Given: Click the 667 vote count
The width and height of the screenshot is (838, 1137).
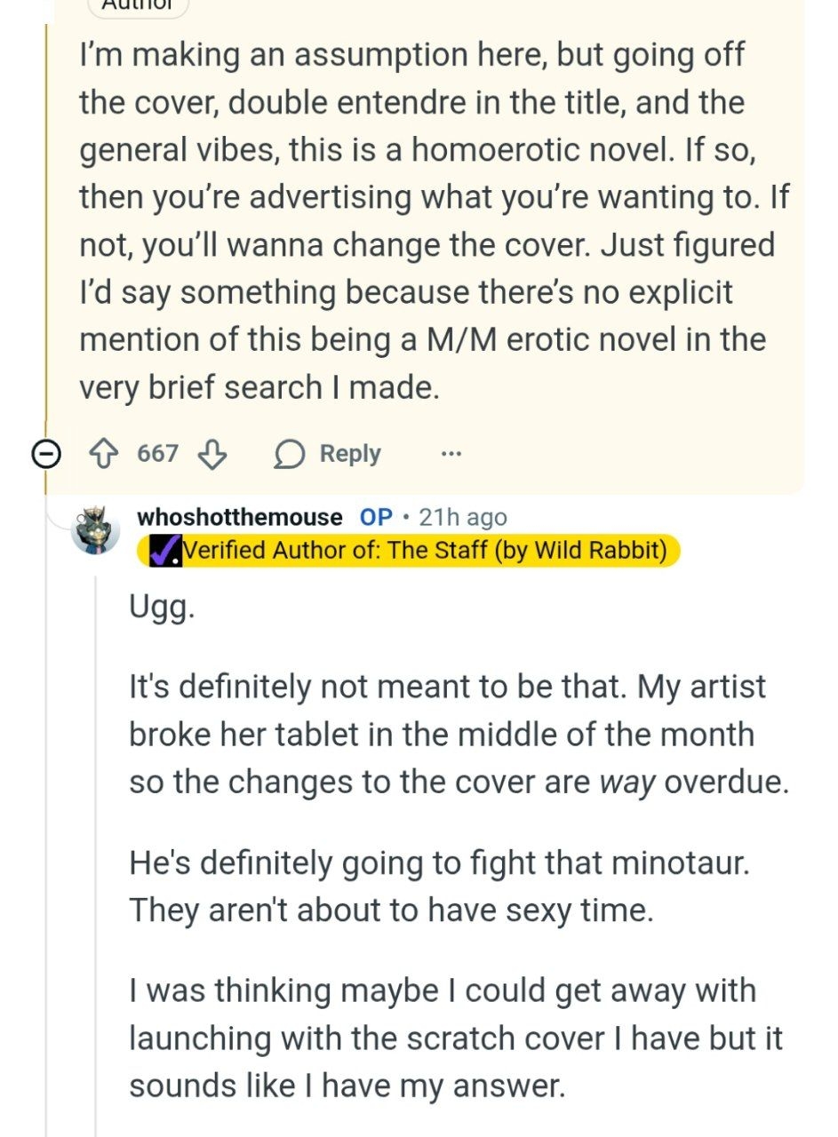Looking at the screenshot, I should pyautogui.click(x=157, y=454).
